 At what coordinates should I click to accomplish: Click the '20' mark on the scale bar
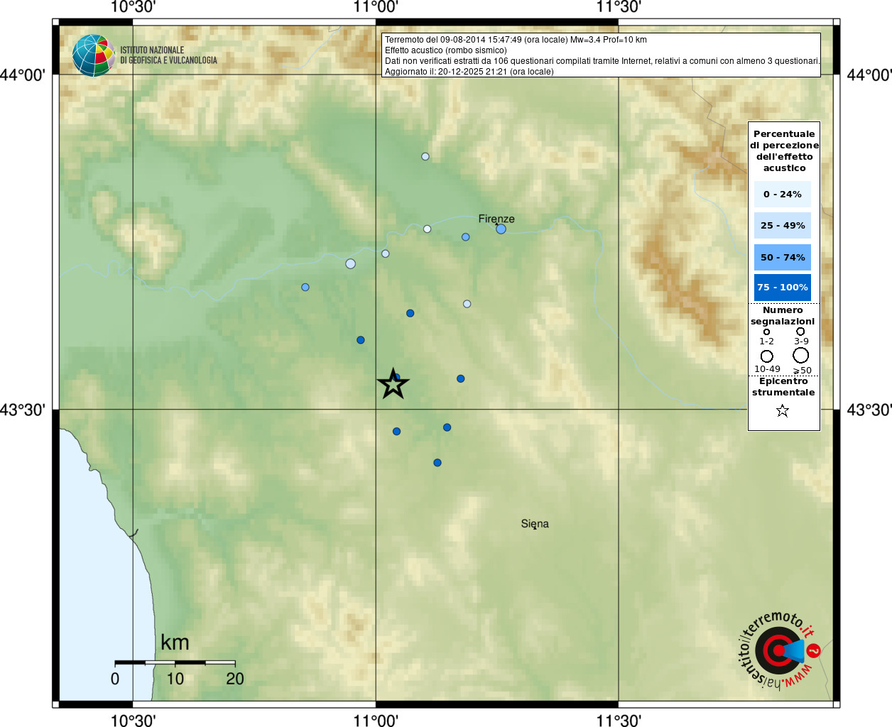(x=235, y=679)
